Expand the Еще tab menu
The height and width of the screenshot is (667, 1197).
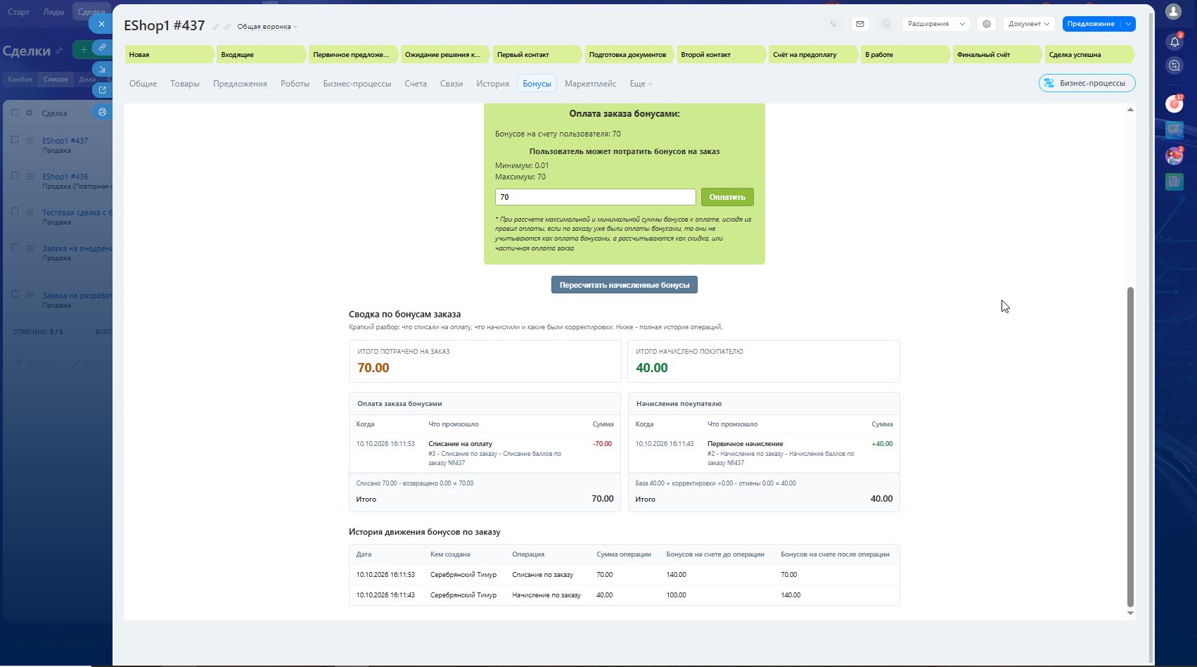tap(641, 84)
